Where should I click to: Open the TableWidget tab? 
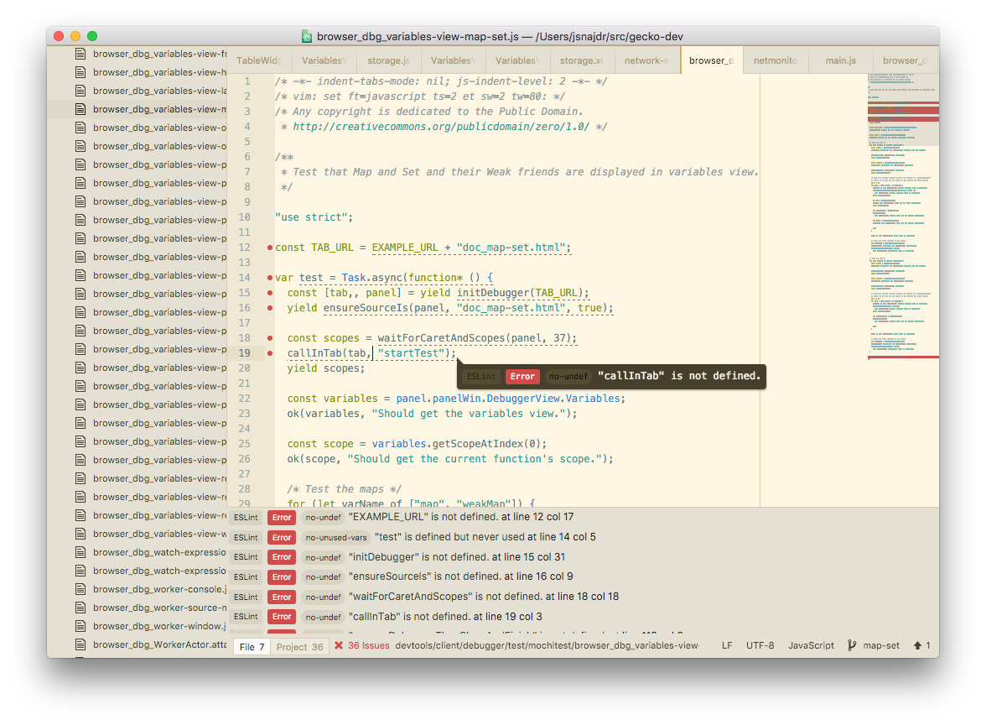pos(259,60)
